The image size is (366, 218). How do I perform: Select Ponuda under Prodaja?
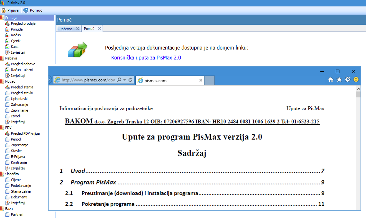17,29
